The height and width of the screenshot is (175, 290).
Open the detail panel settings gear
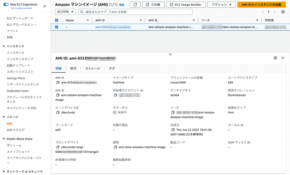click(x=275, y=58)
